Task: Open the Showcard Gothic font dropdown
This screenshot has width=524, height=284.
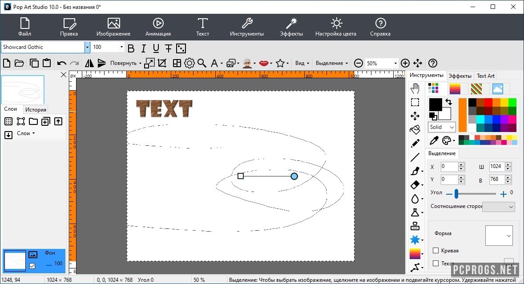Action: pos(87,47)
